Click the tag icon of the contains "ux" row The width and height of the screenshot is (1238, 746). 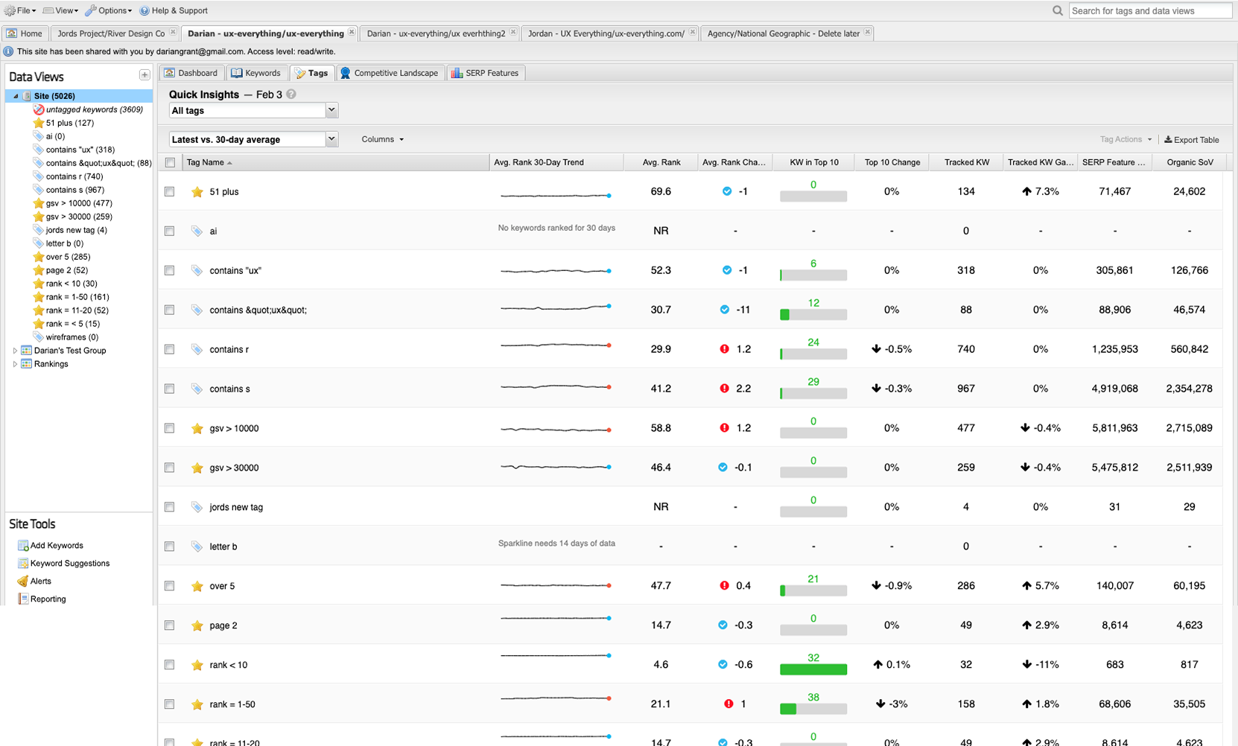tap(197, 271)
